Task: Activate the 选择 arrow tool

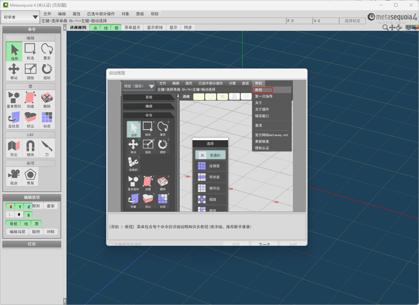Action: [14, 51]
